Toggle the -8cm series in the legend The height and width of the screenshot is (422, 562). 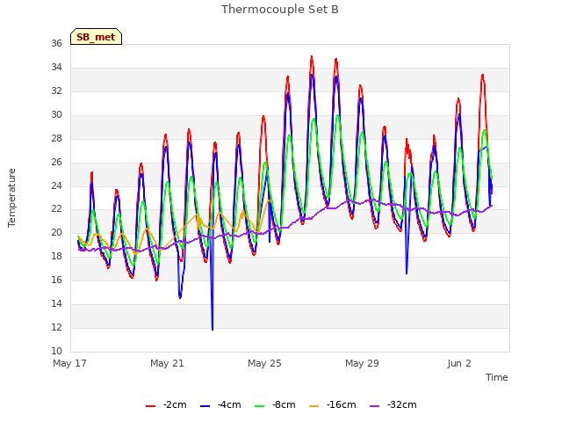[x=275, y=405]
